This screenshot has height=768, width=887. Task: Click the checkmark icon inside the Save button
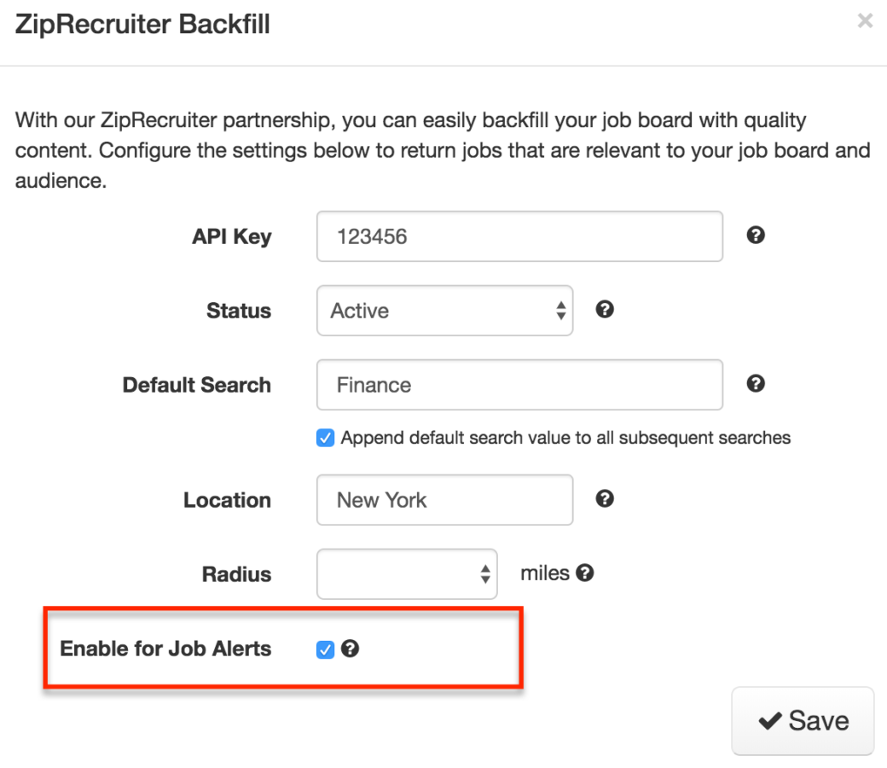point(768,720)
